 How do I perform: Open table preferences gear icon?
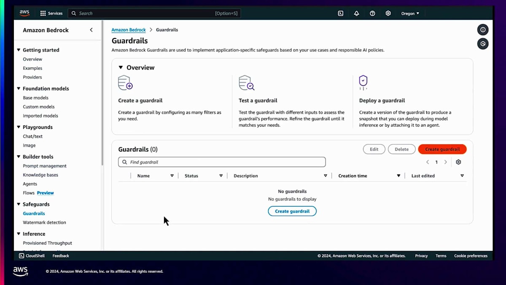pyautogui.click(x=458, y=162)
